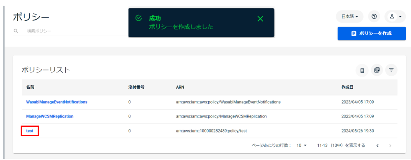Sort by the 名前 column header
411x160 pixels.
(31, 87)
